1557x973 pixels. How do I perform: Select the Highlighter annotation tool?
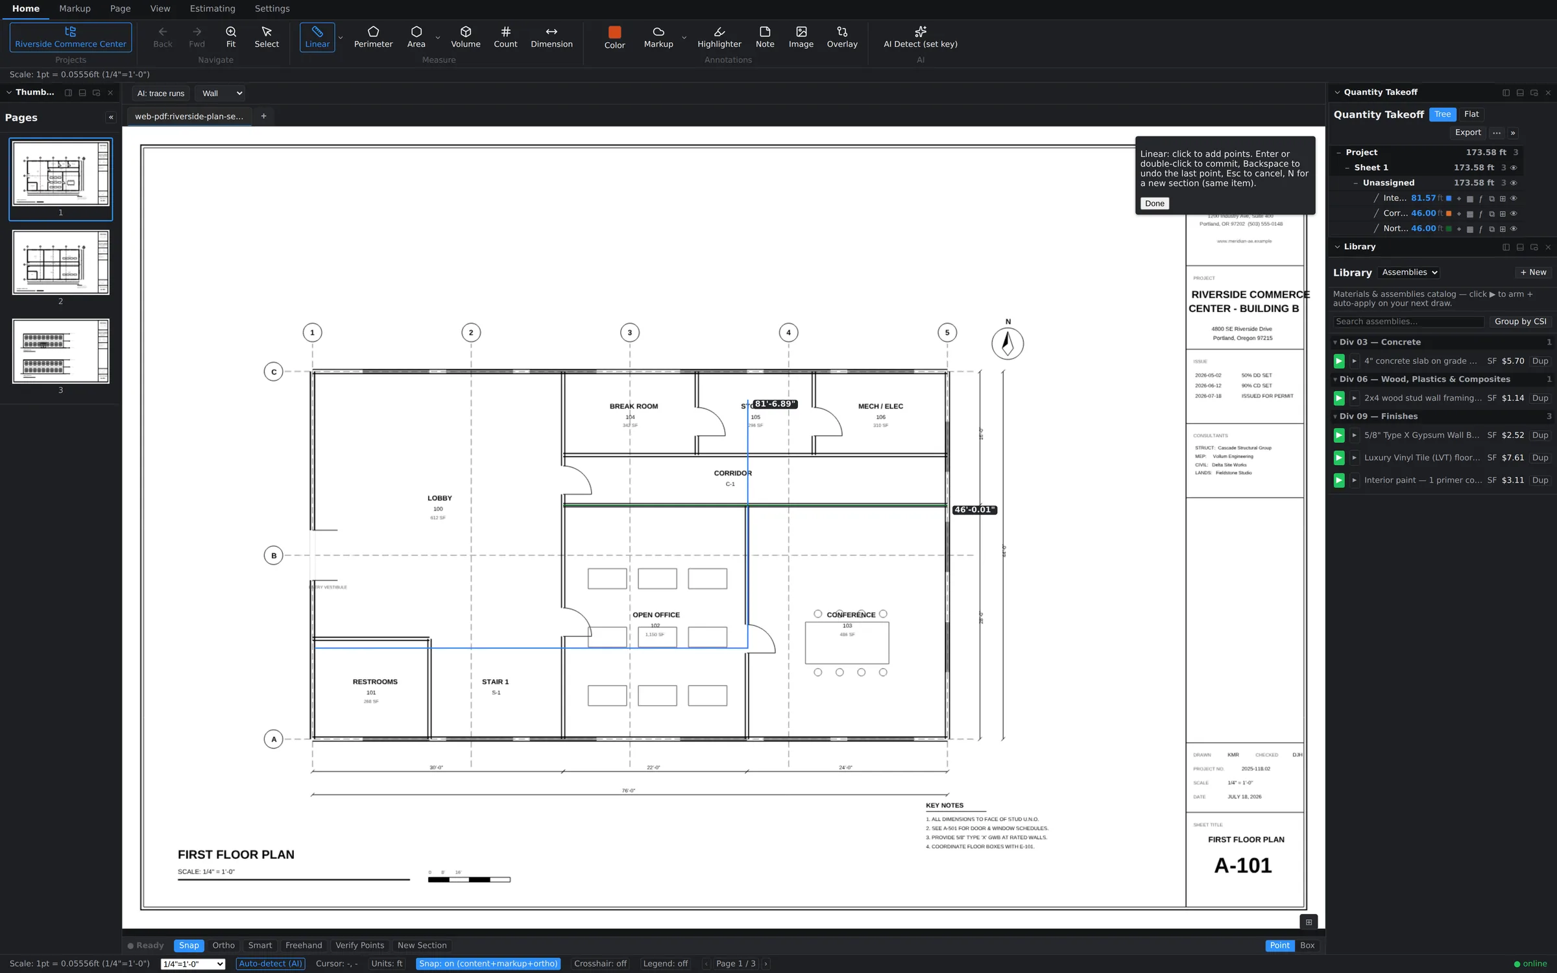pos(719,38)
